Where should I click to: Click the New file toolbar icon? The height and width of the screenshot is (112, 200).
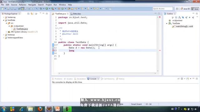click(2, 9)
